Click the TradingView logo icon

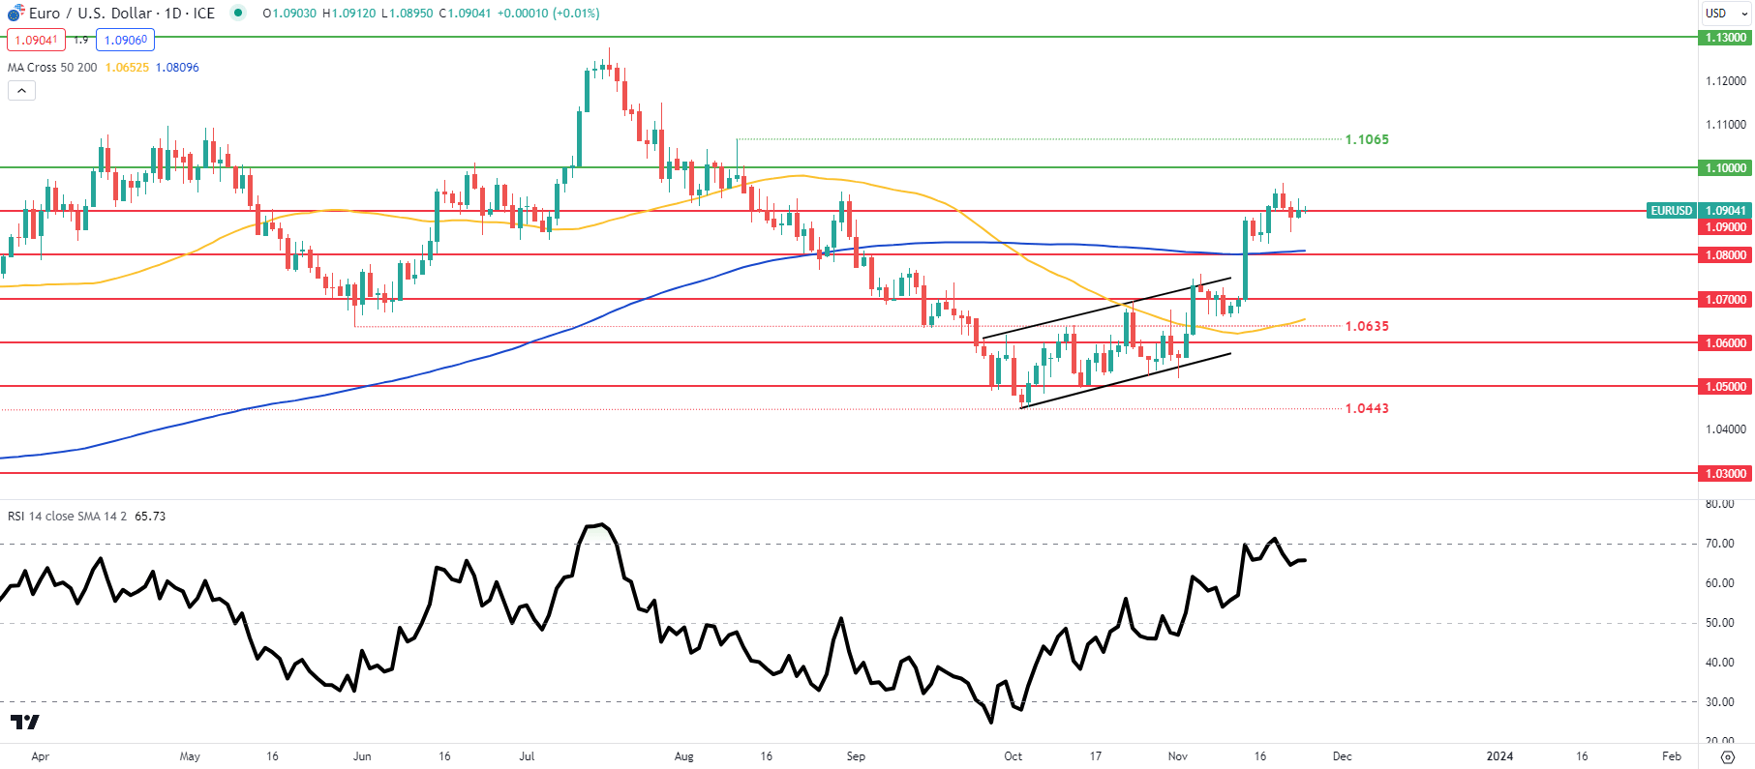click(x=24, y=723)
